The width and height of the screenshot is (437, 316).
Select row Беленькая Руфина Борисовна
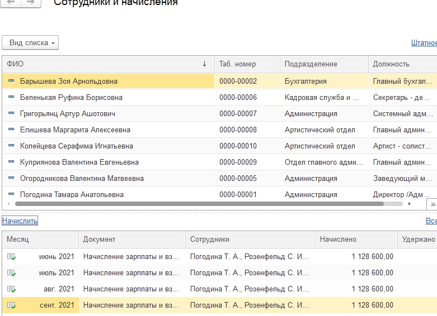tap(219, 97)
